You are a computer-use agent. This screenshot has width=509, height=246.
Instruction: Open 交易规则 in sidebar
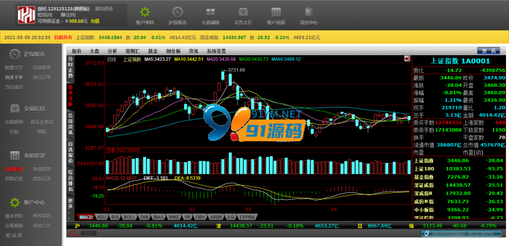coord(14,226)
